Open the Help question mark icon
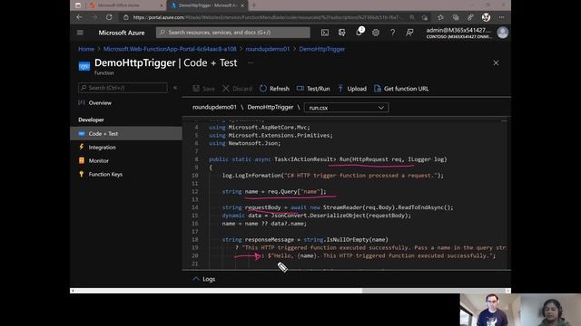This screenshot has height=326, width=581. tap(392, 33)
